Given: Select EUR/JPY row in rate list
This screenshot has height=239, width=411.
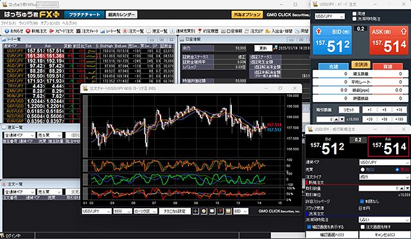Looking at the screenshot, I should 89,56.
